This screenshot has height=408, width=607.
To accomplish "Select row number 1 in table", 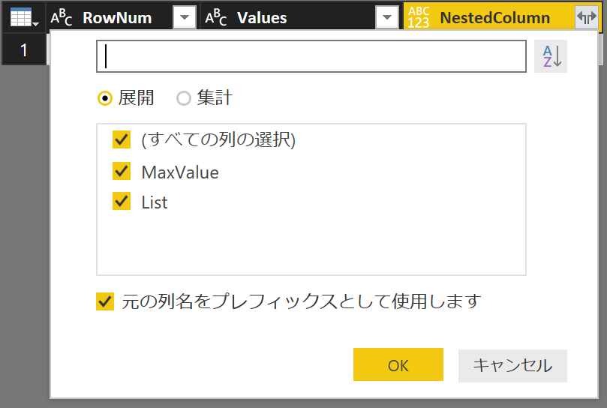I will point(24,50).
